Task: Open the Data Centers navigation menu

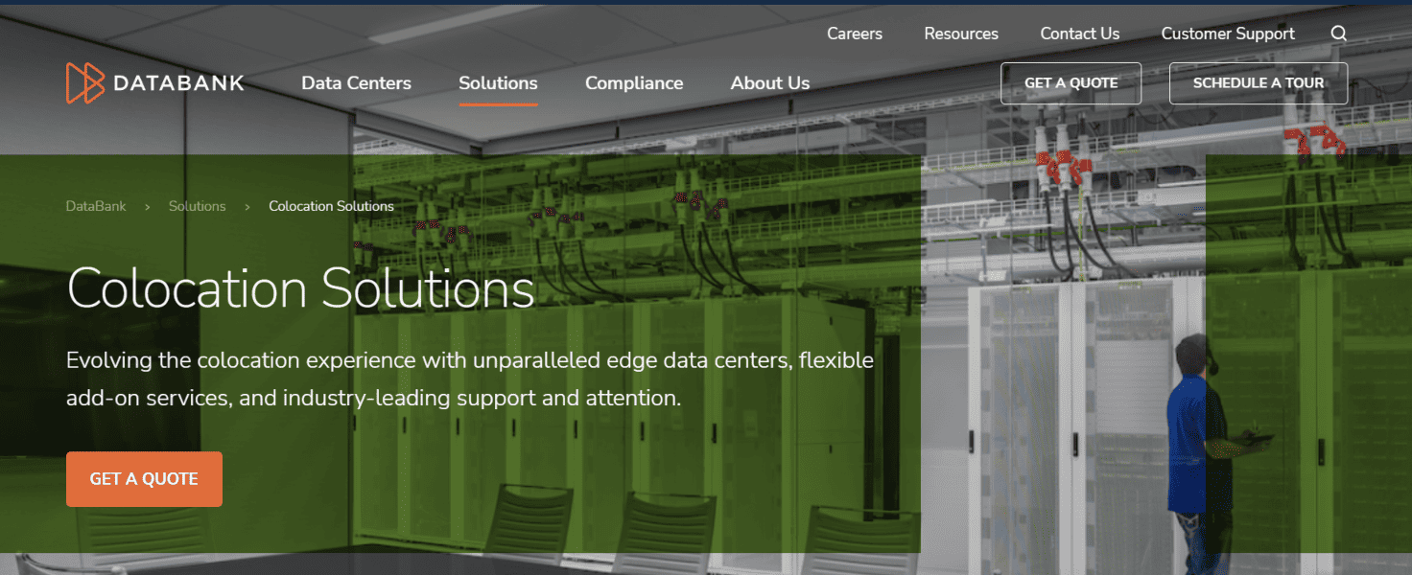Action: coord(356,83)
